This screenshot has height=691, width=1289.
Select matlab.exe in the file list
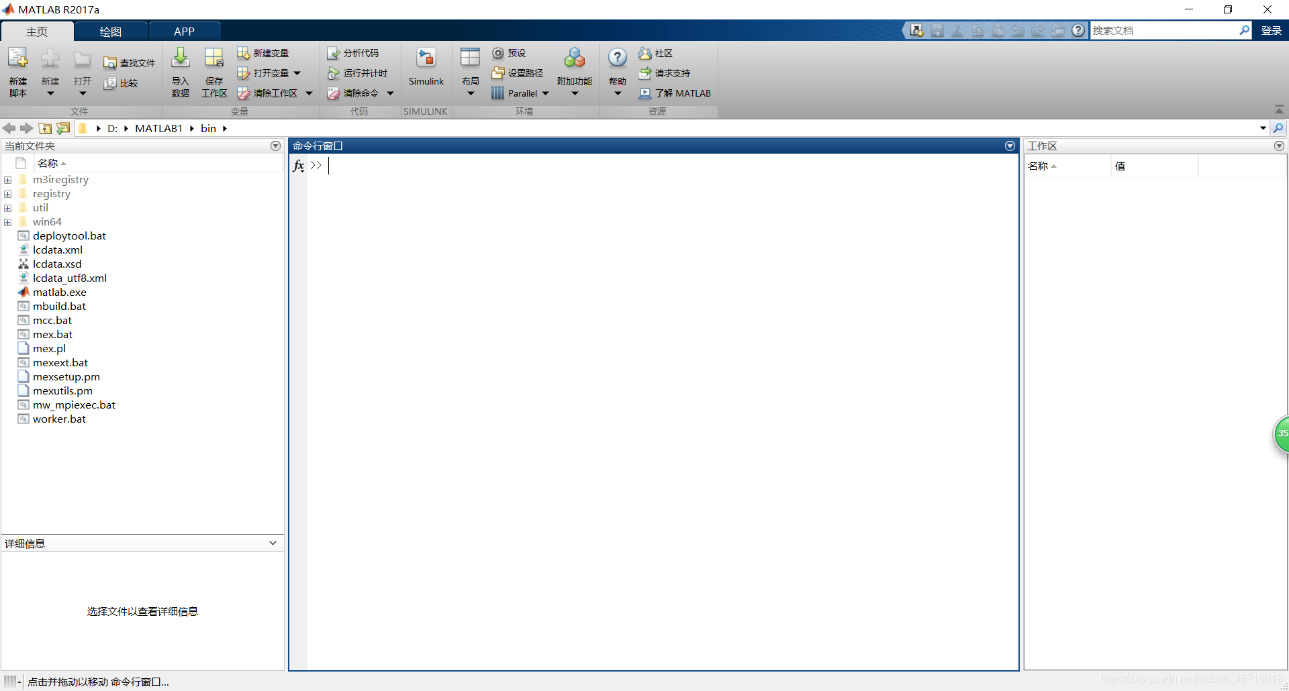60,293
